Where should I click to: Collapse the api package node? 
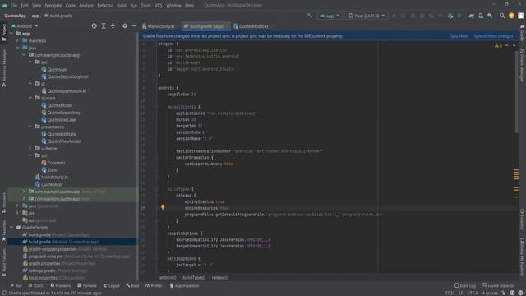pos(30,62)
